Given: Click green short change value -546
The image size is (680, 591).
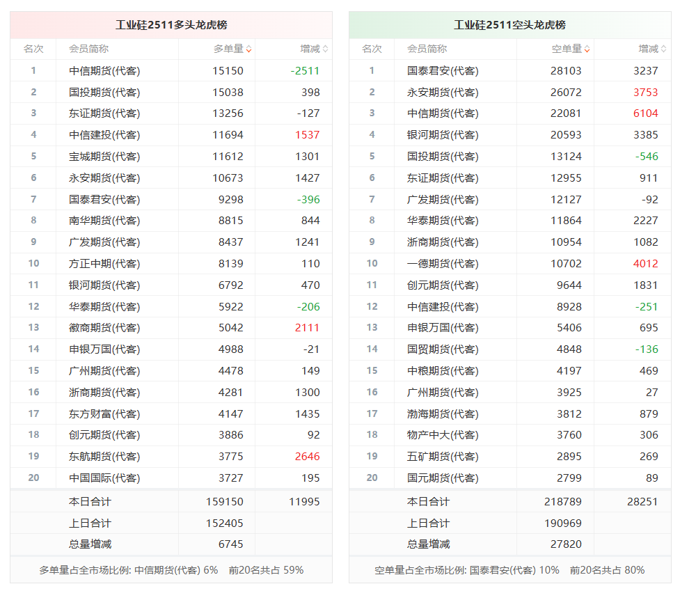Looking at the screenshot, I should tap(647, 157).
